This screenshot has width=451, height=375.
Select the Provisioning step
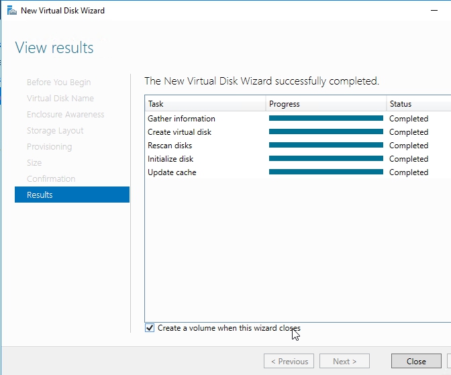(x=49, y=147)
